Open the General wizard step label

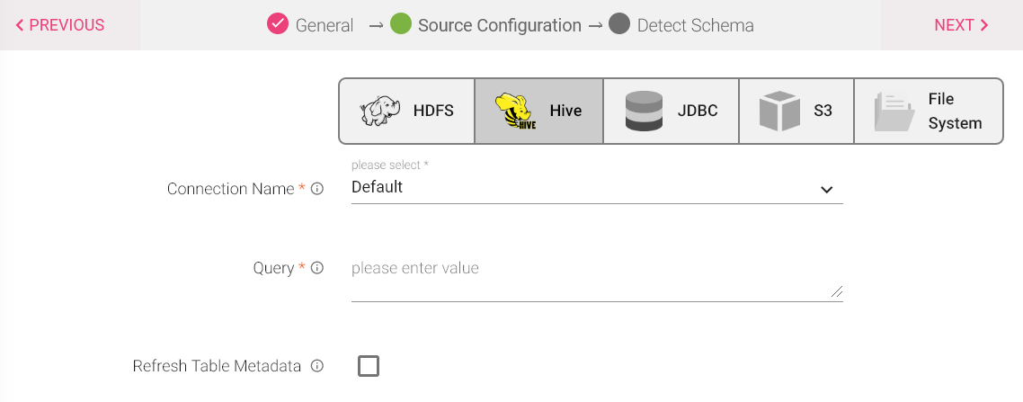[x=325, y=25]
